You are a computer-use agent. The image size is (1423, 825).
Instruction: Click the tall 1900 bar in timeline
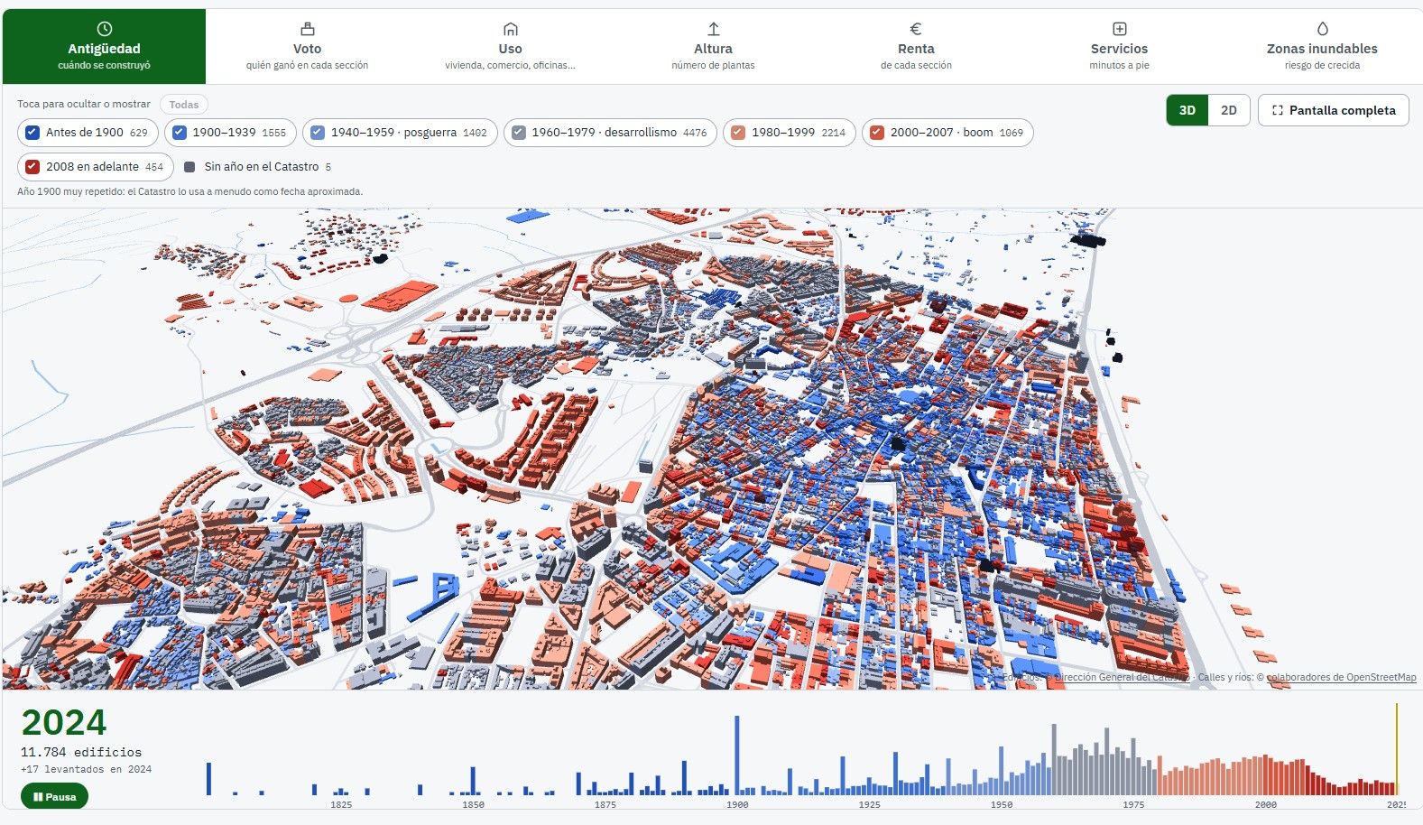(737, 755)
